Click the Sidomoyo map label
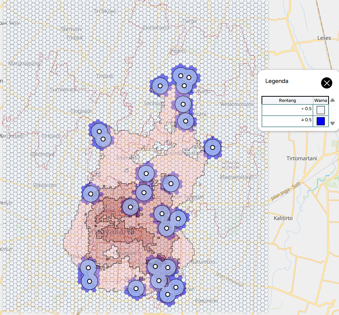The image size is (339, 315). [42, 154]
